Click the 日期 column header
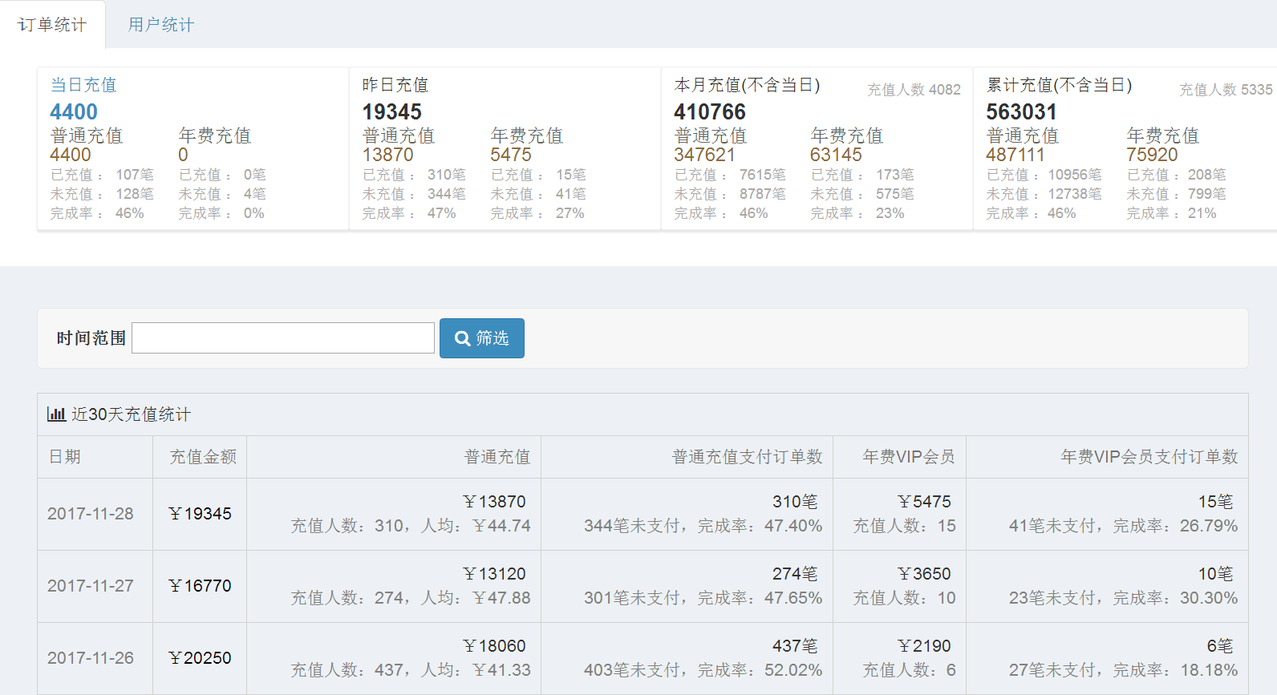The width and height of the screenshot is (1277, 695). (x=65, y=457)
